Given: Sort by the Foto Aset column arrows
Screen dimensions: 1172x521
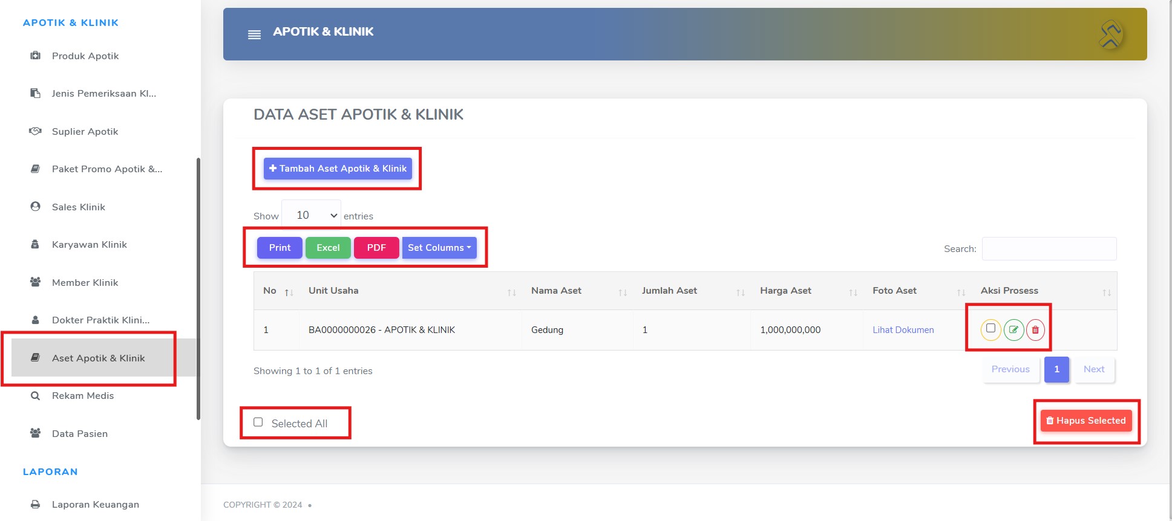Looking at the screenshot, I should [961, 293].
